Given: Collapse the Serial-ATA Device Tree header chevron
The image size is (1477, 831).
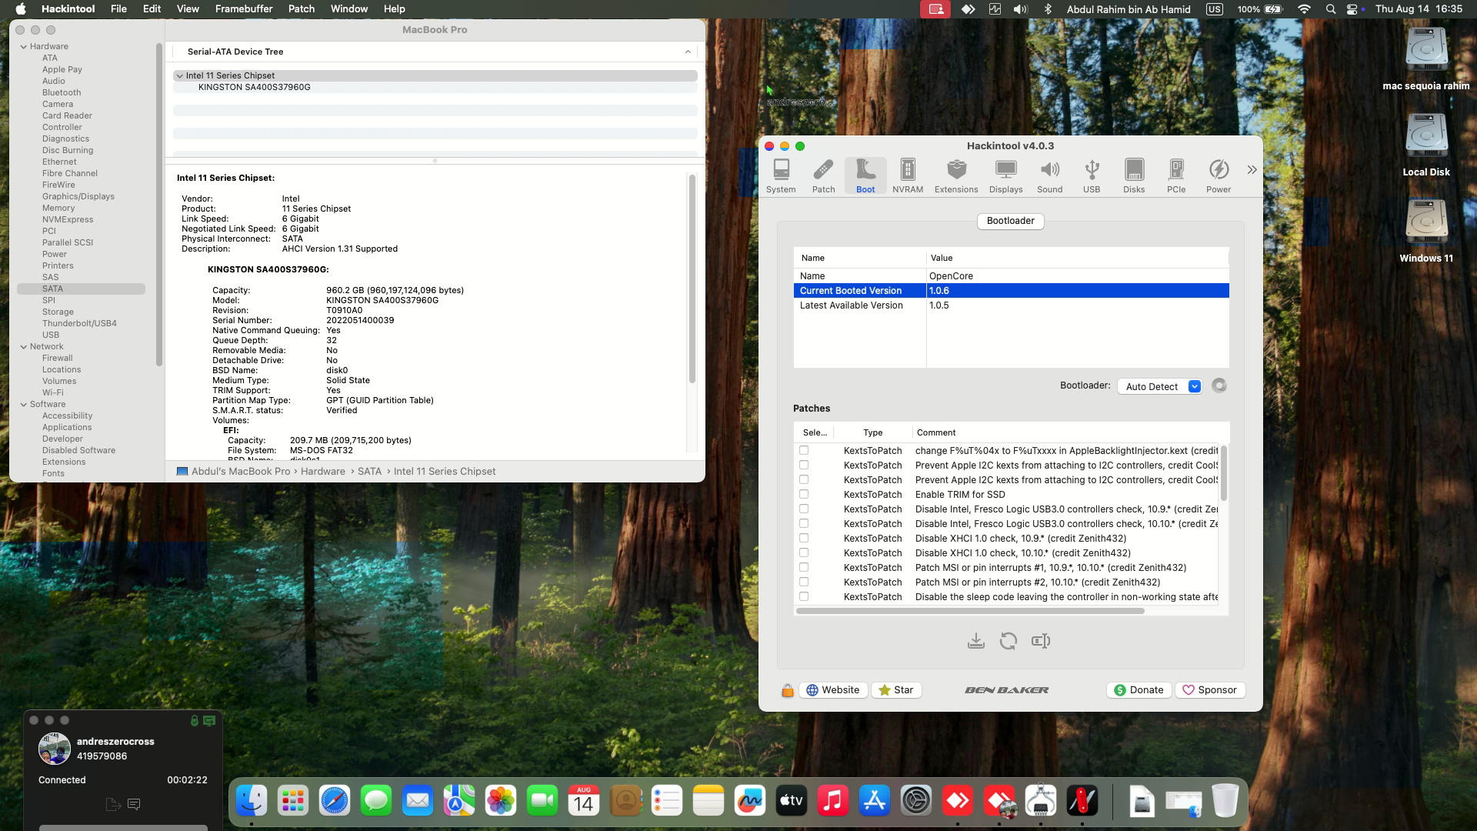Looking at the screenshot, I should pos(688,52).
